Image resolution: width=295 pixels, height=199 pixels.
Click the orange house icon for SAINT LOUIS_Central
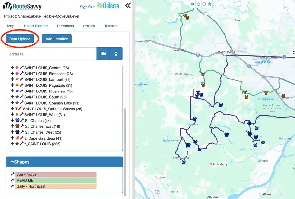pyautogui.click(x=17, y=67)
